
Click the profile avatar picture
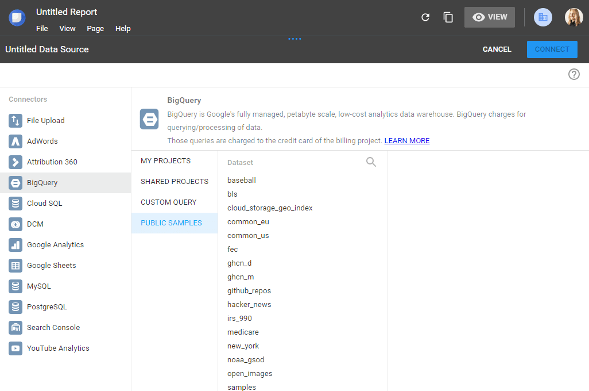[573, 17]
